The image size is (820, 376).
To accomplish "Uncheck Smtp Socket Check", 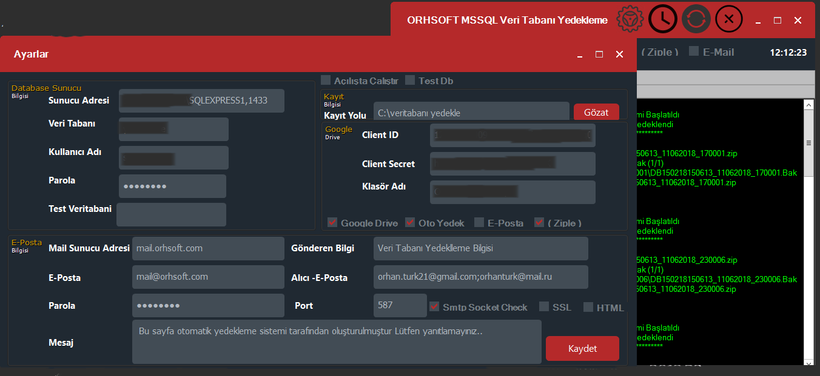I will tap(434, 306).
